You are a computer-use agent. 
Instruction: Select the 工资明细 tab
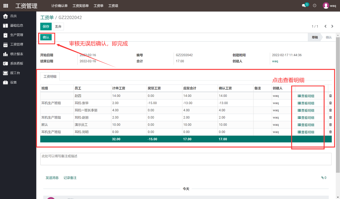pos(50,77)
